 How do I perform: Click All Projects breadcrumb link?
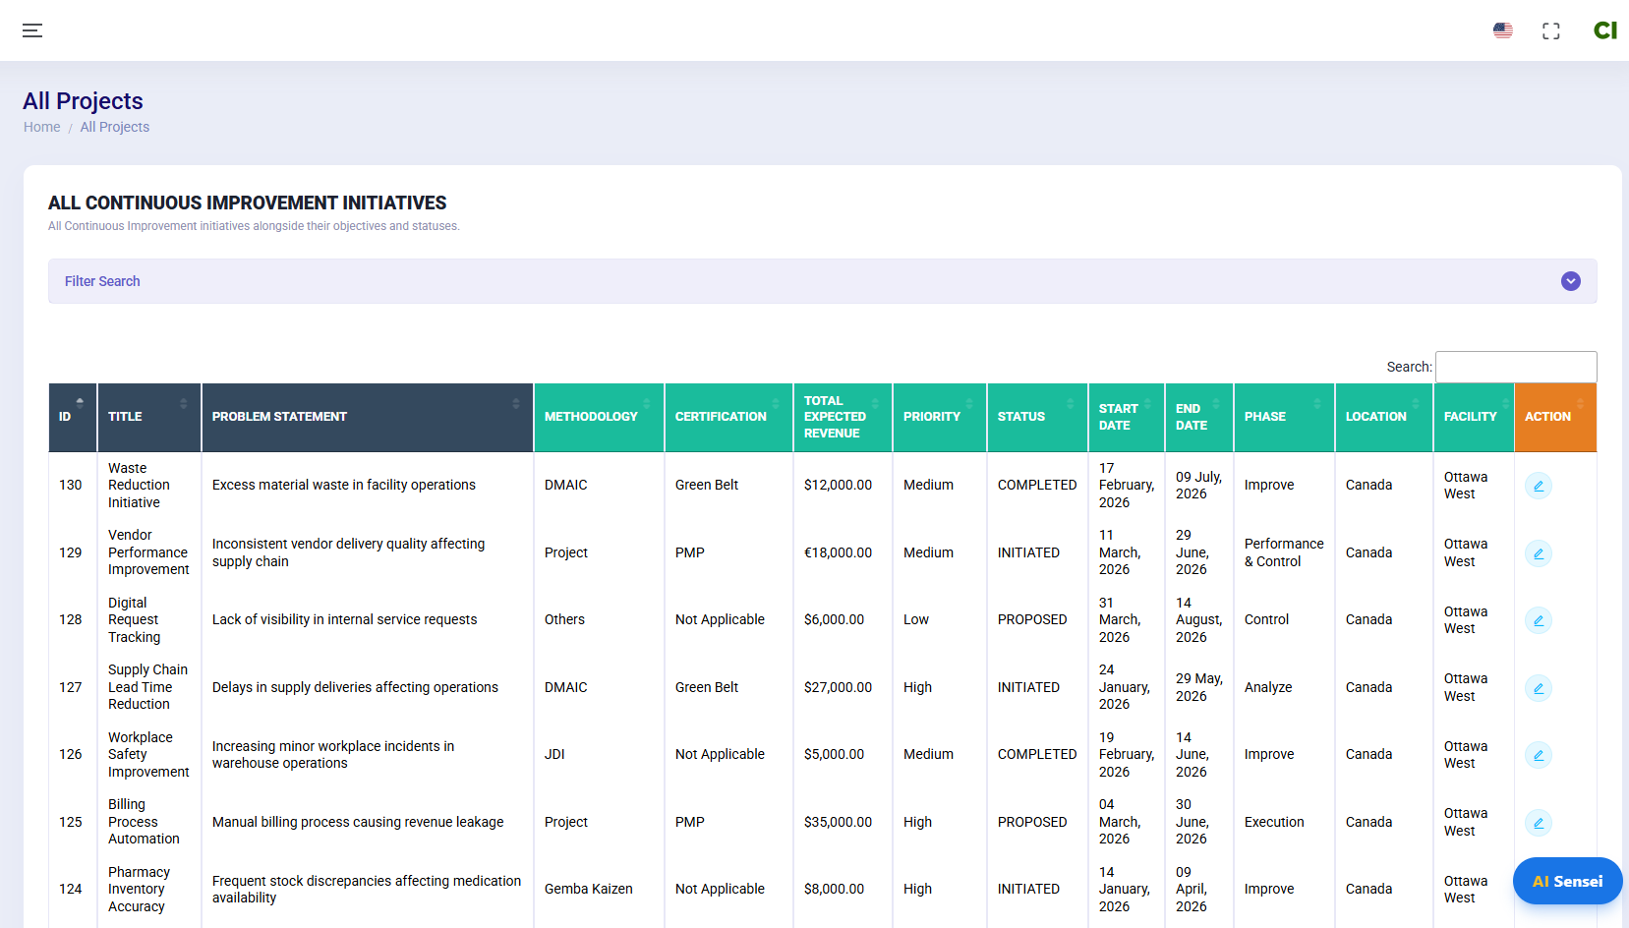click(x=115, y=127)
